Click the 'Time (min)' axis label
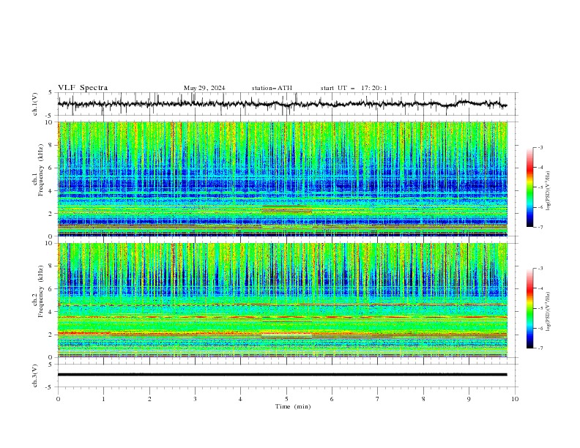The width and height of the screenshot is (580, 448). 293,406
